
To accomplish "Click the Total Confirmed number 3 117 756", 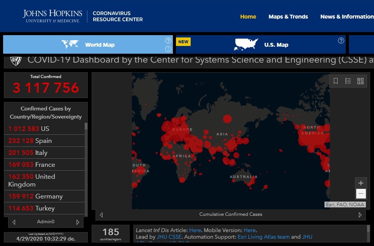I will coord(46,88).
